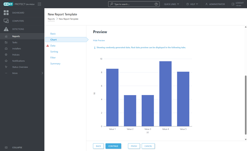Open the app launcher grid icon
This screenshot has height=151, width=247.
40,4
